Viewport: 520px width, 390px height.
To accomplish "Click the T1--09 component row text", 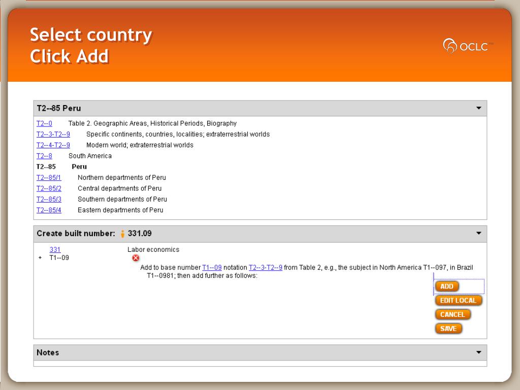I will pos(59,257).
